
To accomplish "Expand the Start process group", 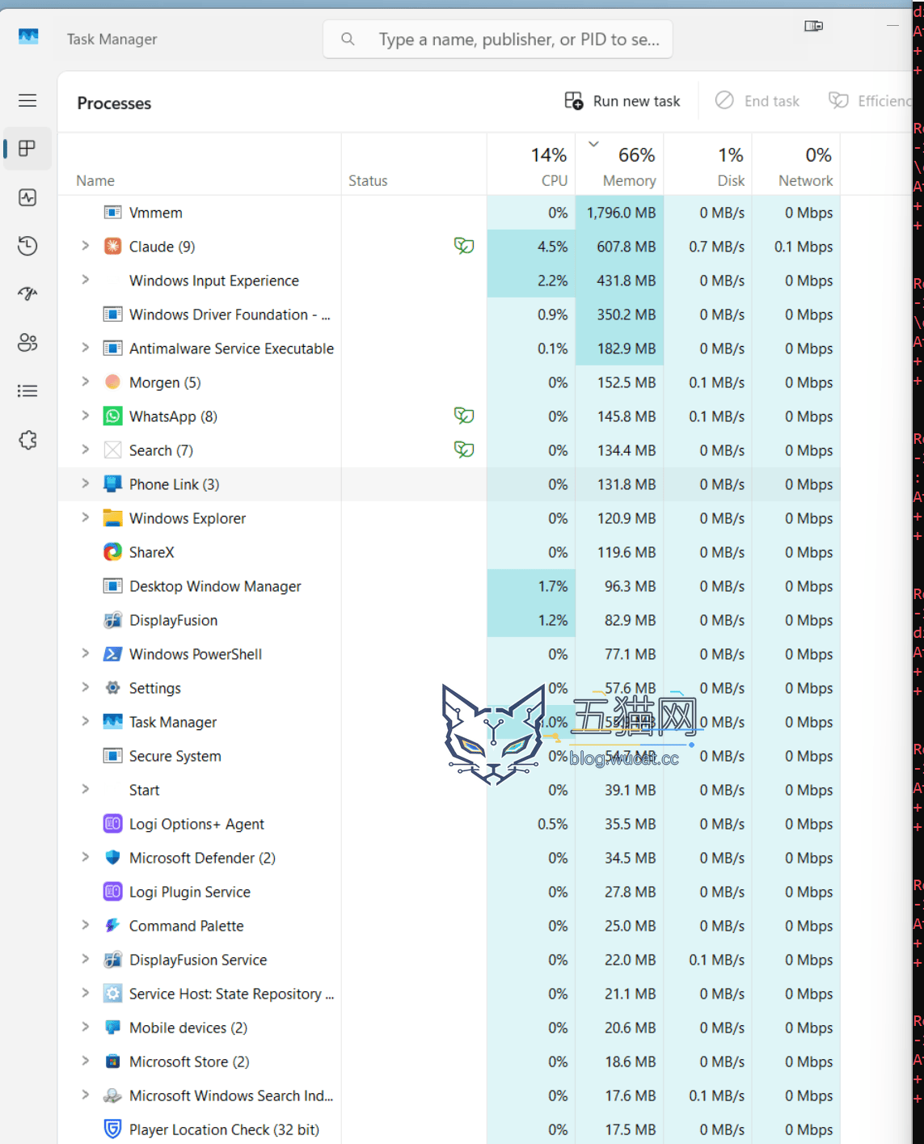I will click(x=85, y=789).
